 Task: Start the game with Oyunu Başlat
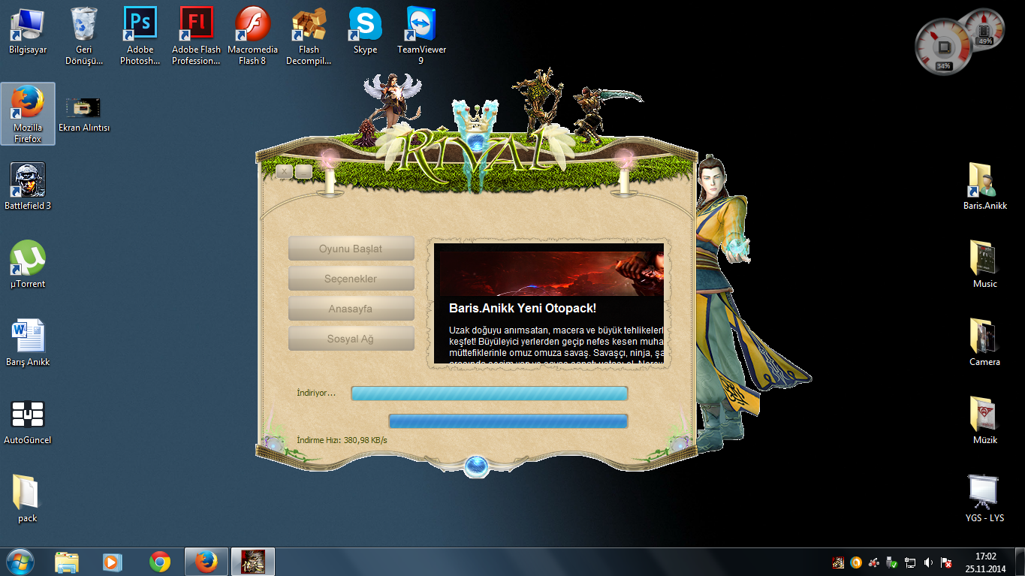pos(351,249)
